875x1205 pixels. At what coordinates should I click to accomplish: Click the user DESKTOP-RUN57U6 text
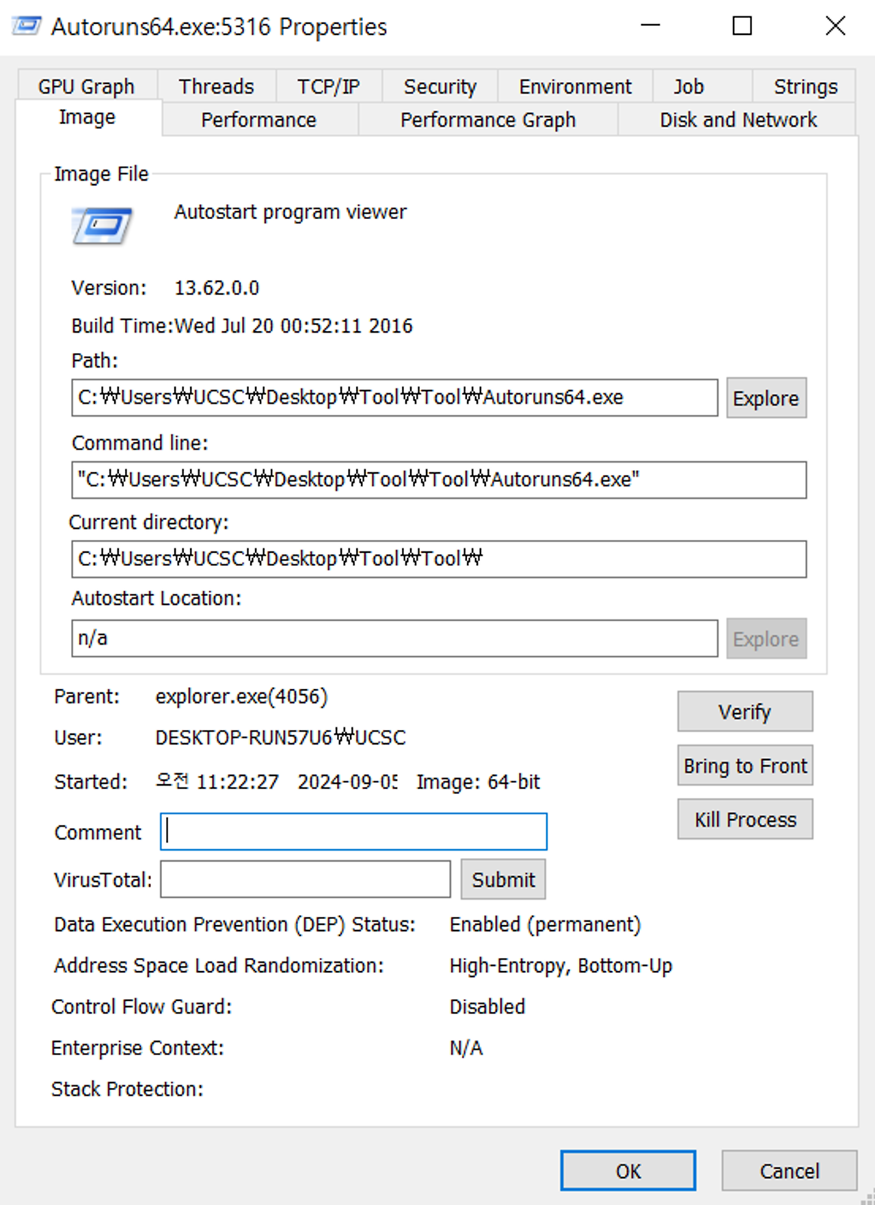click(280, 738)
